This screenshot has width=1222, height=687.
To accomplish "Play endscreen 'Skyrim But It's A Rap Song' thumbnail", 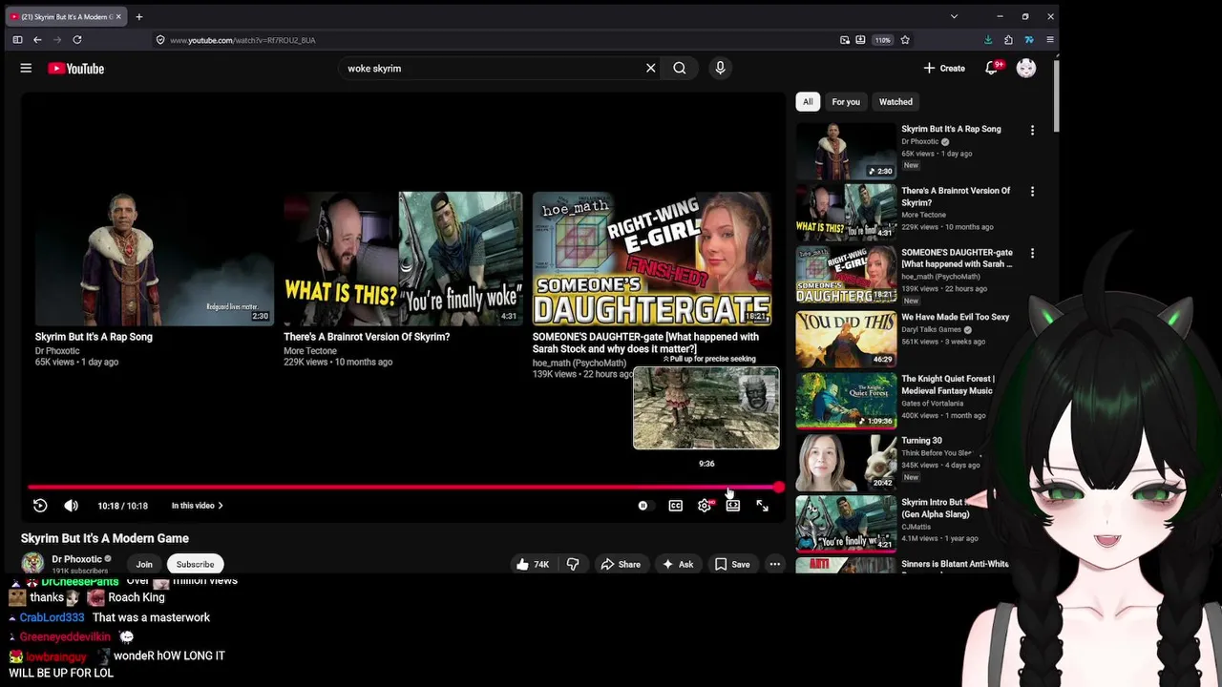I will [x=154, y=259].
